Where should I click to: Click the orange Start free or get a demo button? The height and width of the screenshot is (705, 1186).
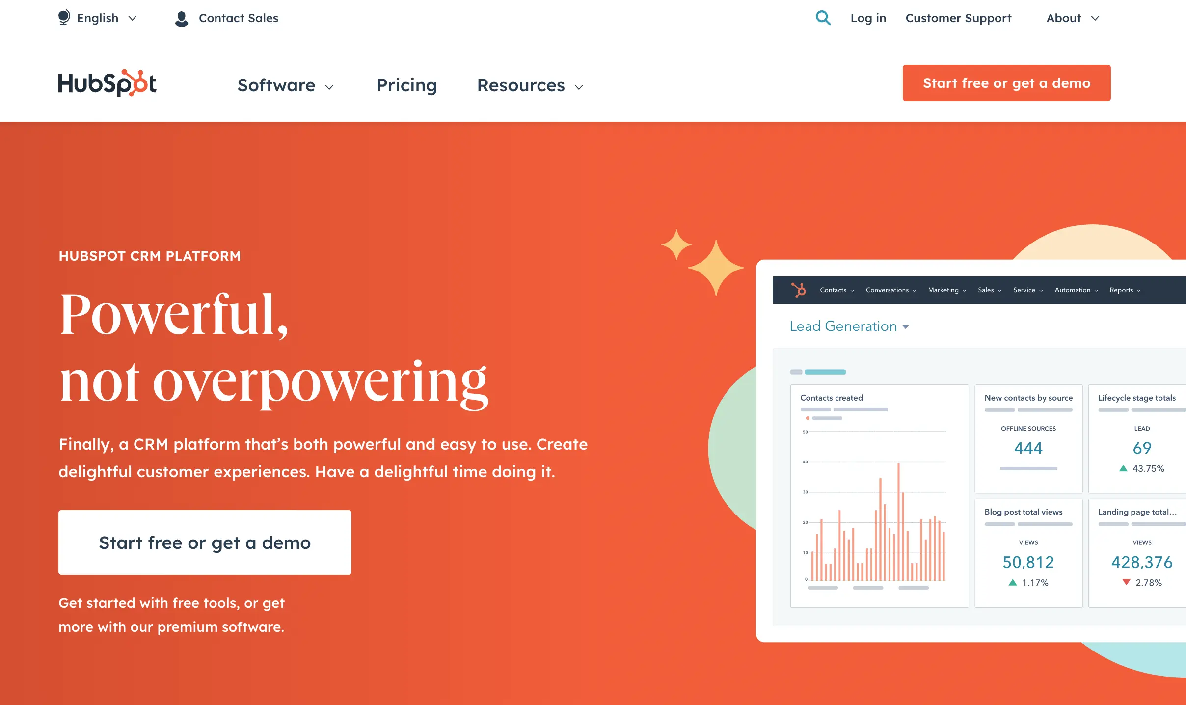point(1006,83)
